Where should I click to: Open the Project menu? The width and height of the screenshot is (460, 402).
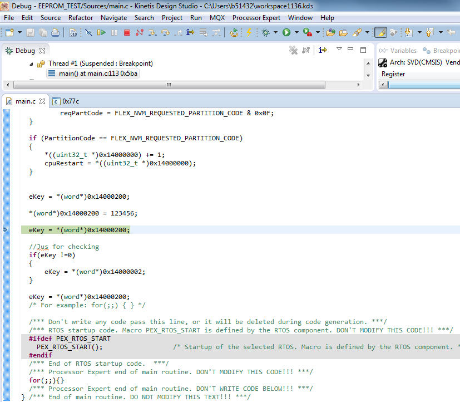[172, 18]
